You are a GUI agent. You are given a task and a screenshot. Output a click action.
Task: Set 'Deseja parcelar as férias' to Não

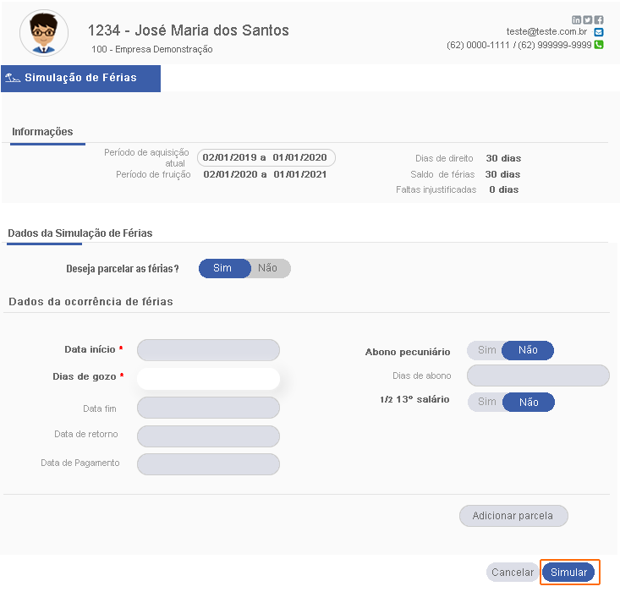[x=268, y=268]
